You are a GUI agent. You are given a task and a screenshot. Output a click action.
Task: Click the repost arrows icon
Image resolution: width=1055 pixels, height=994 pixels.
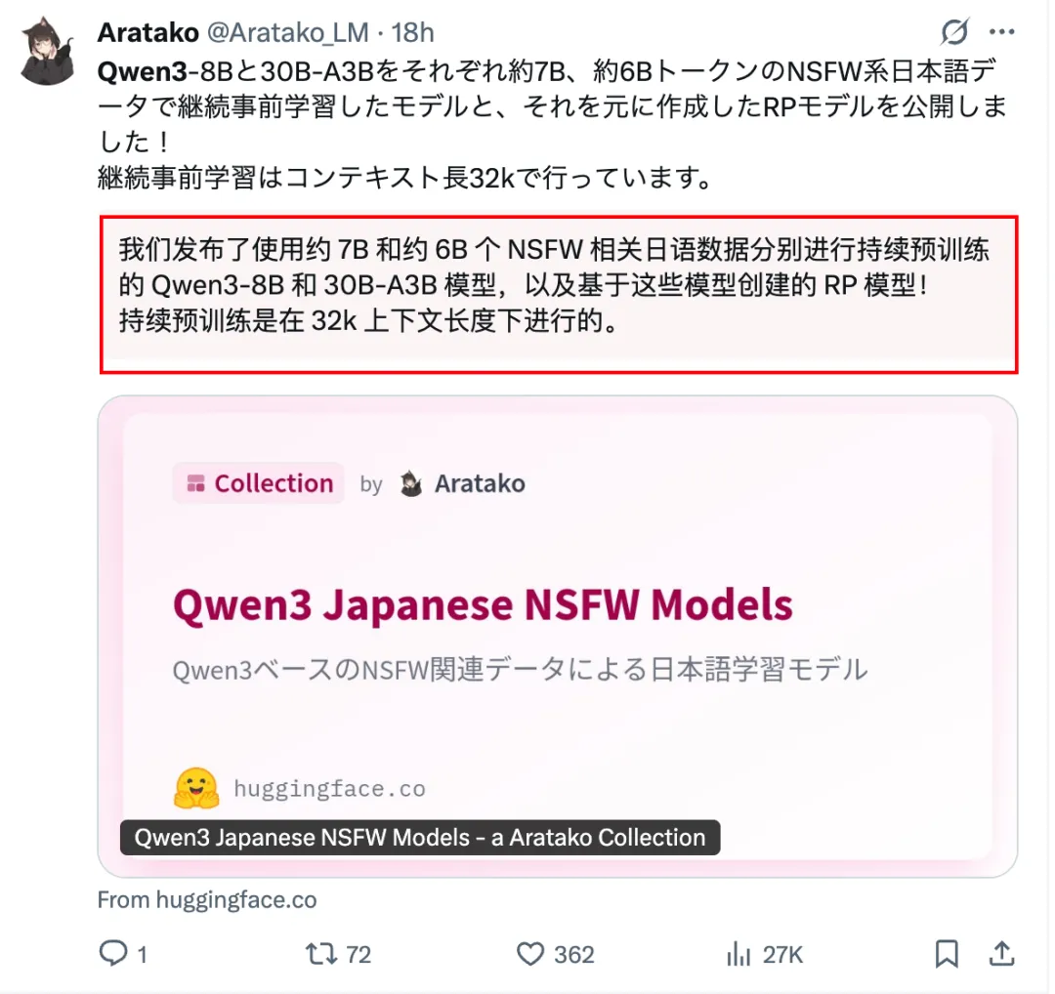tap(321, 954)
